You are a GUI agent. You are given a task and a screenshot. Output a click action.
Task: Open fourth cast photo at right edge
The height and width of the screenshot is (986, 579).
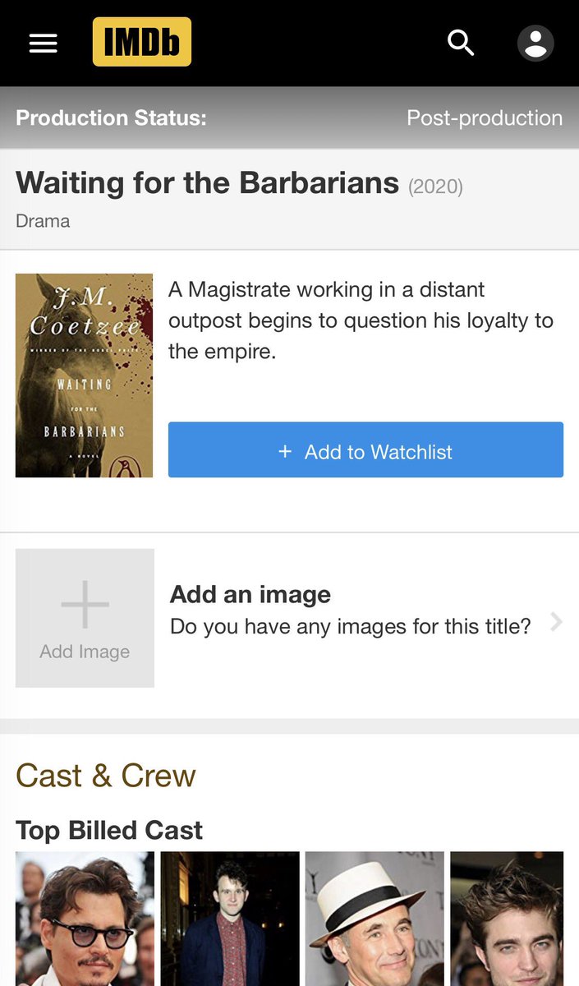[507, 919]
